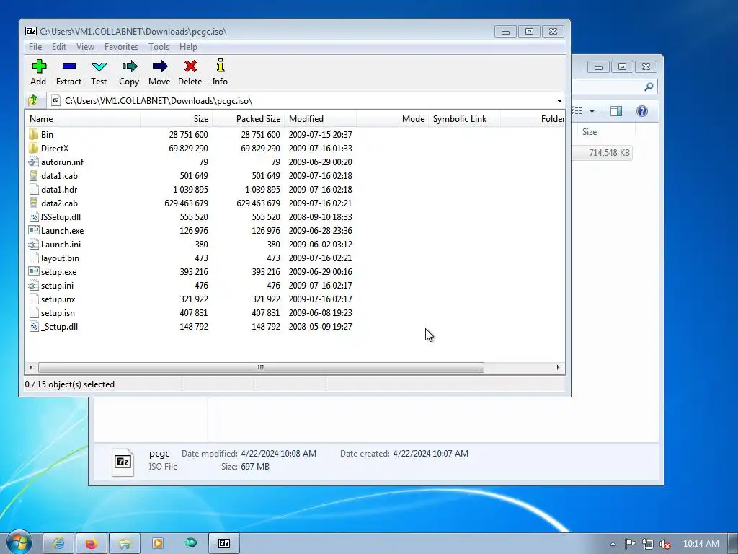Open Explorer help question mark icon
738x554 pixels.
642,111
